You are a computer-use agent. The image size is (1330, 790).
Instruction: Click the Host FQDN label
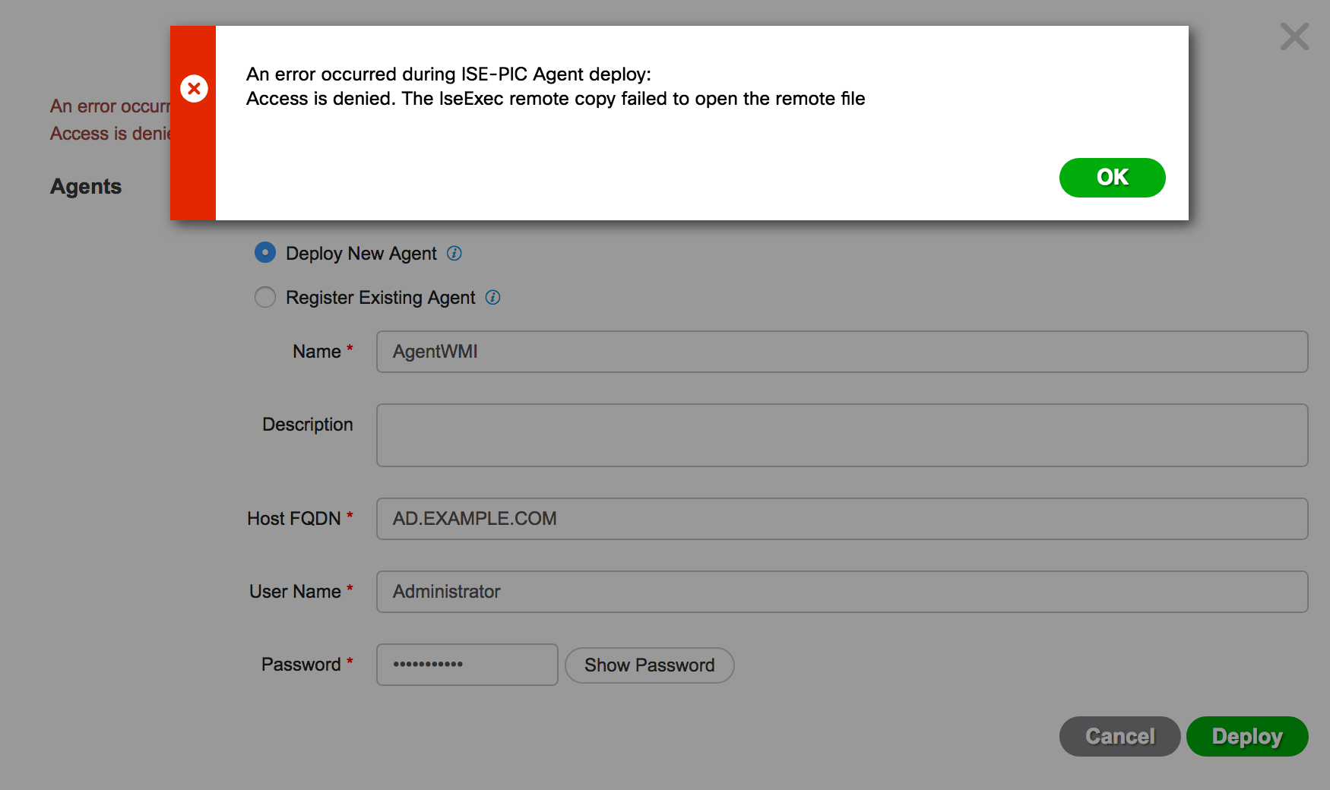tap(294, 519)
